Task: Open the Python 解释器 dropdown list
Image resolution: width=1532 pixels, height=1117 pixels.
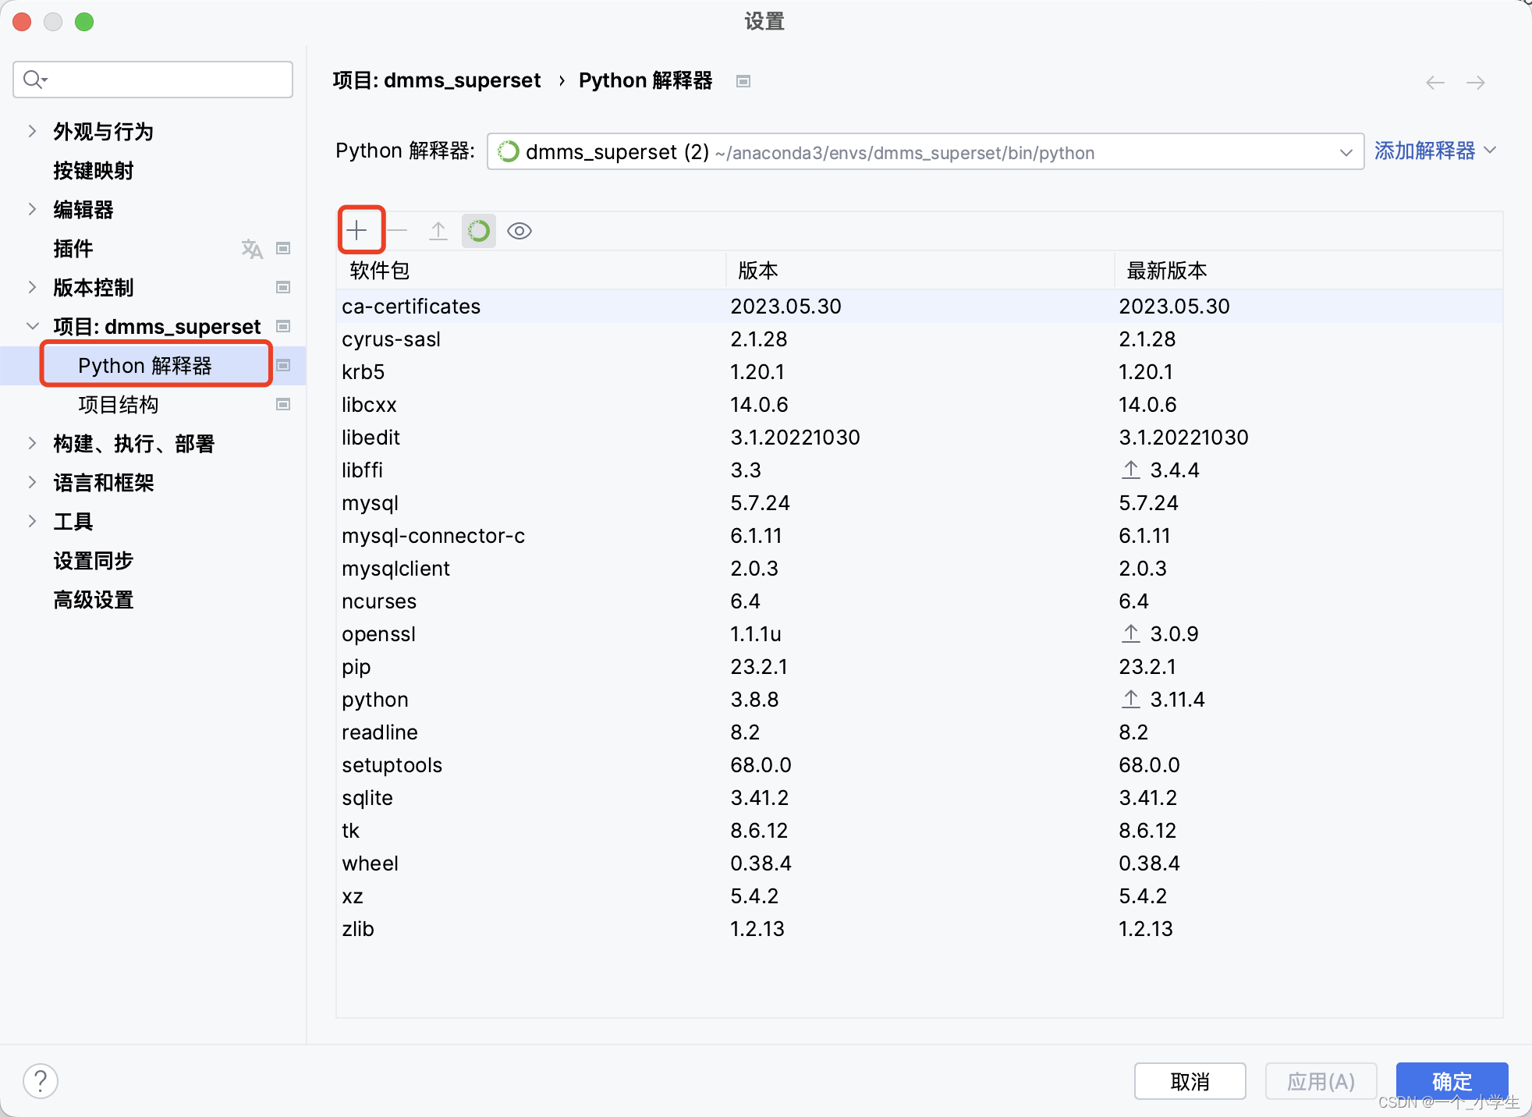Action: click(x=1346, y=152)
